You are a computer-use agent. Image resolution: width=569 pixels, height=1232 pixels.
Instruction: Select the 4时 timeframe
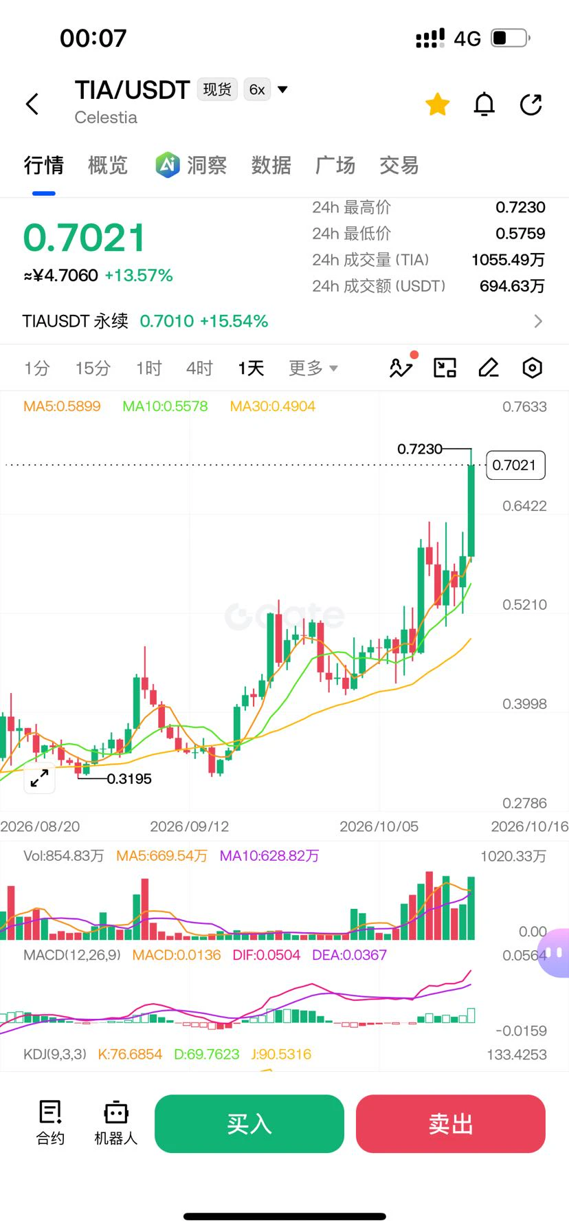(x=199, y=368)
